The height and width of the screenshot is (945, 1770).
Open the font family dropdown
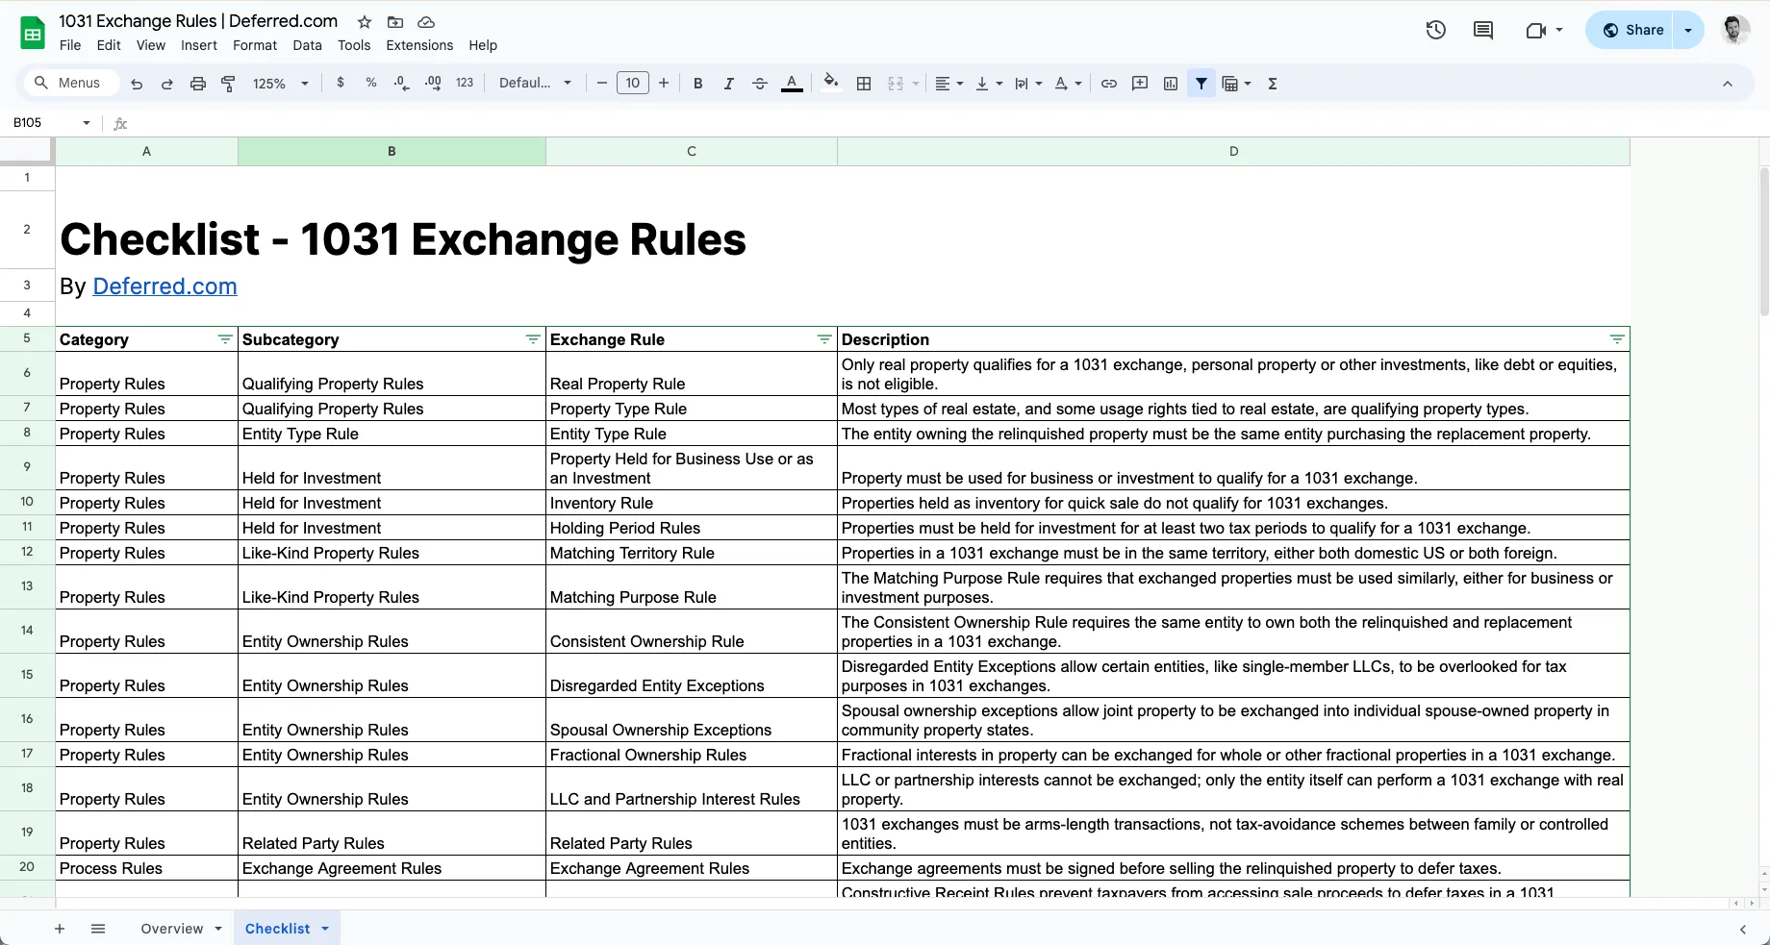535,84
